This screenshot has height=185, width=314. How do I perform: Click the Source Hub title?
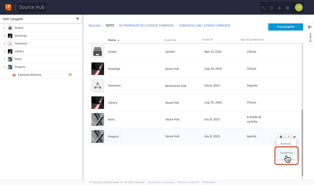32,7
